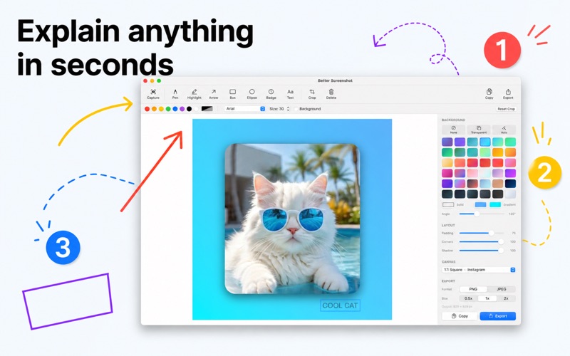Adjust the Shadow slider
Viewport: 570px width, 356px height.
click(482, 251)
